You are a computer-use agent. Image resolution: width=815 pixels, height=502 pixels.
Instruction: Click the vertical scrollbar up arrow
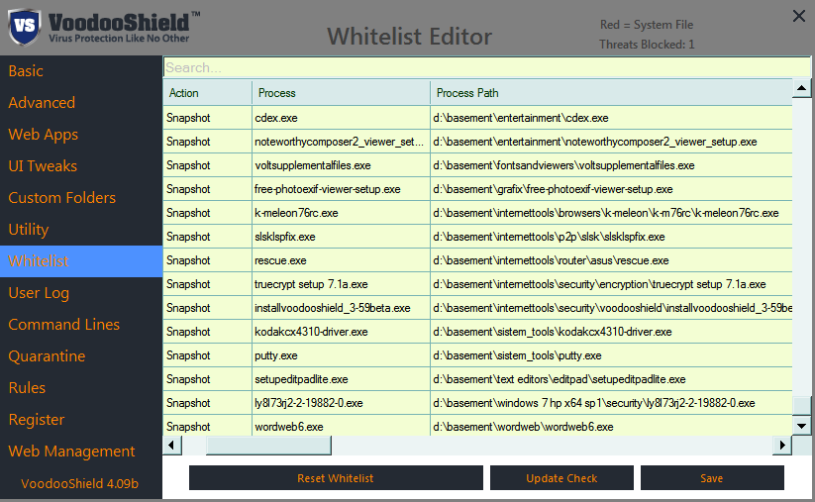(x=801, y=88)
